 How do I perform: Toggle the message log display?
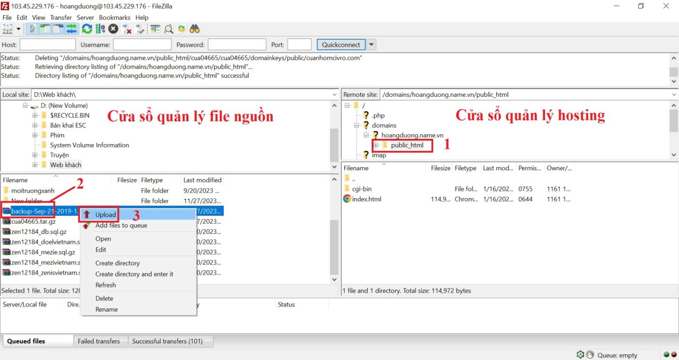33,29
